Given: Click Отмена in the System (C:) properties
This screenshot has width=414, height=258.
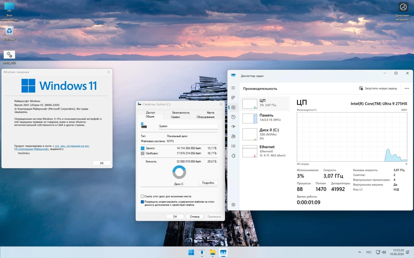Looking at the screenshot, I should click(x=195, y=216).
